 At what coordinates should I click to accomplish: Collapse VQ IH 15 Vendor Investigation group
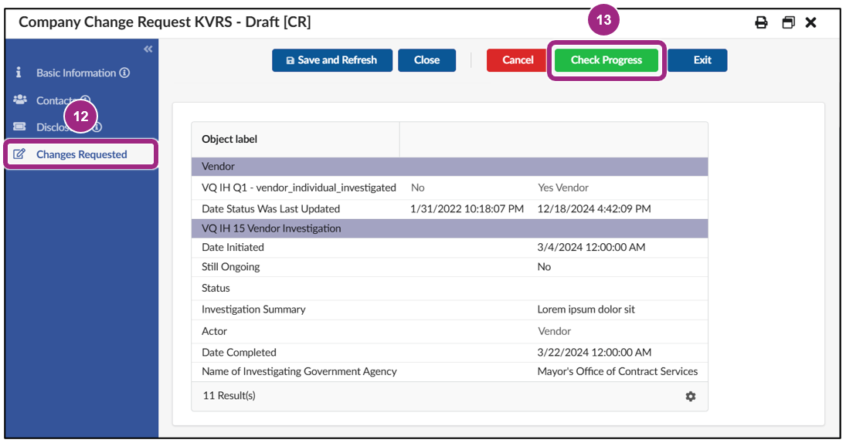(449, 228)
